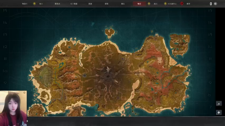Click the yellow diamond notification beside 知识
This screenshot has width=225, height=126.
coord(34,4)
